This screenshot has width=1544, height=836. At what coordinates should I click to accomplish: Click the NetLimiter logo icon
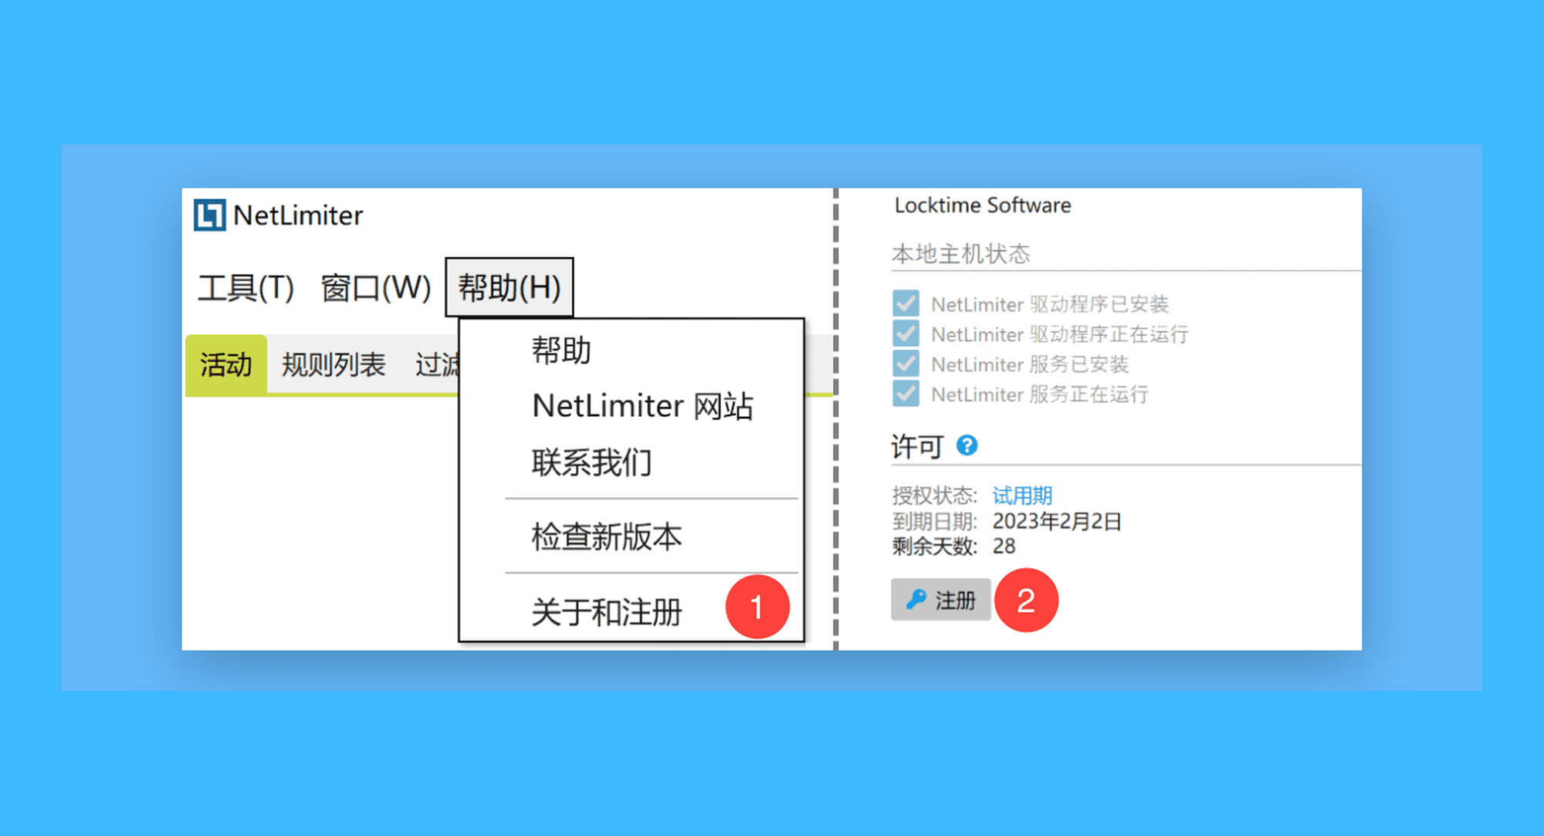pyautogui.click(x=210, y=215)
